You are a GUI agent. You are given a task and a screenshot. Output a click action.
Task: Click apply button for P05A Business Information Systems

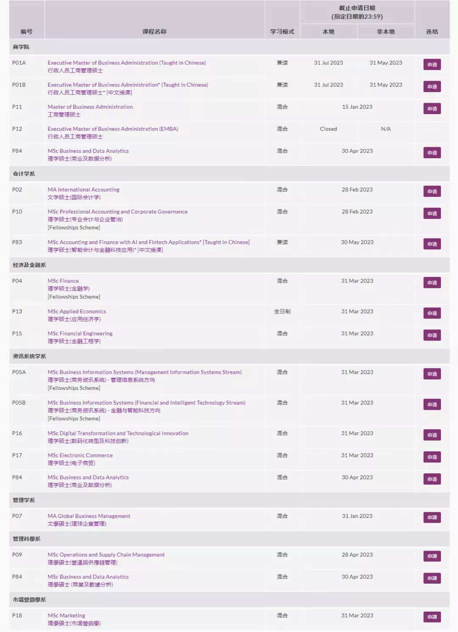point(432,374)
